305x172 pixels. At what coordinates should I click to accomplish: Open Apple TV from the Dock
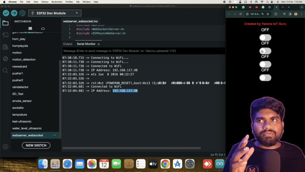click(153, 164)
